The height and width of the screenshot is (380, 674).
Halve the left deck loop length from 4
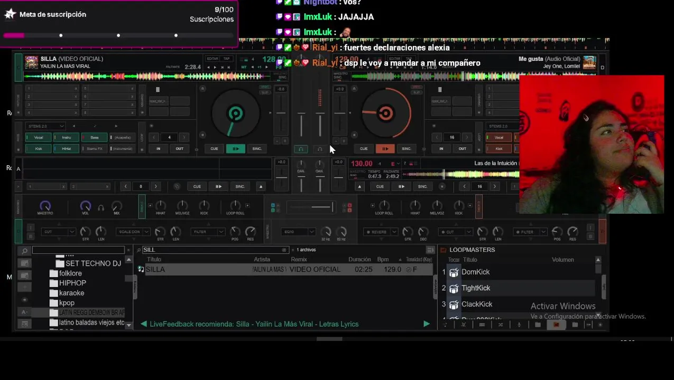[x=155, y=137]
